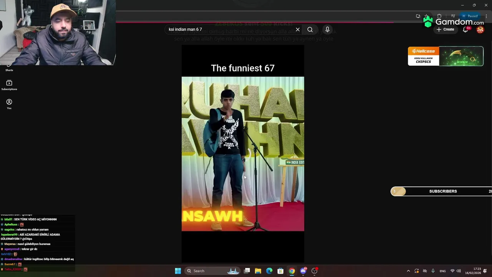The image size is (492, 277).
Task: Click the Windows taskbar Search box
Action: pyautogui.click(x=213, y=271)
